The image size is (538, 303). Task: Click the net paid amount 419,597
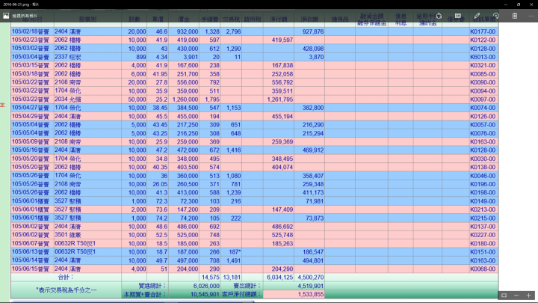pyautogui.click(x=282, y=40)
